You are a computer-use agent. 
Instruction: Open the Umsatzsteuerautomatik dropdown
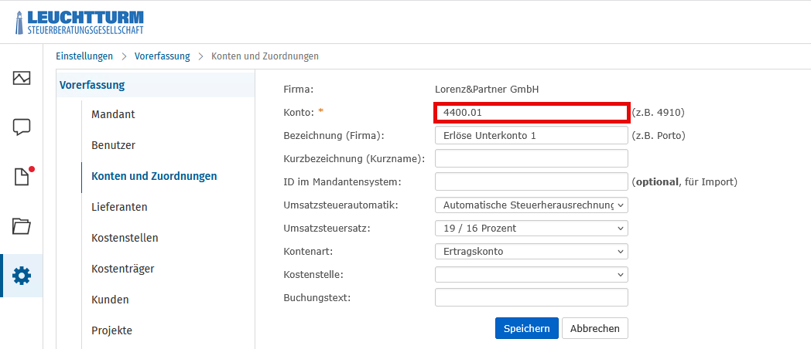point(531,205)
